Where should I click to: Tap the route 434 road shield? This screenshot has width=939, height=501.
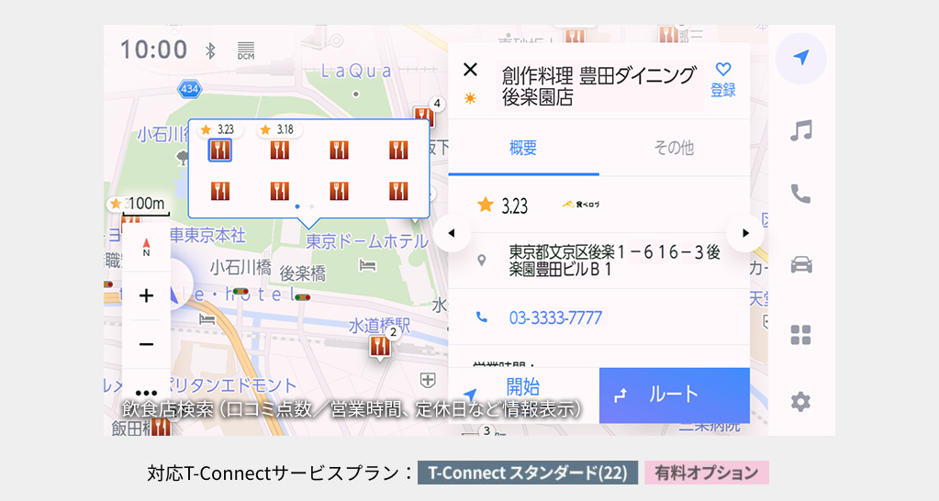(190, 89)
